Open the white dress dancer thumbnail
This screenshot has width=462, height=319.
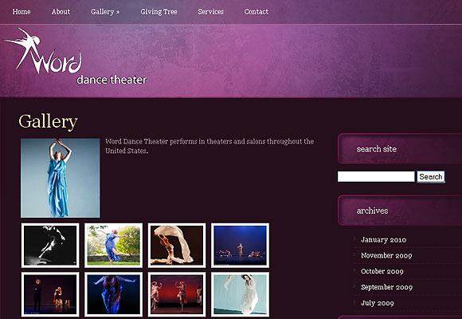(x=240, y=294)
